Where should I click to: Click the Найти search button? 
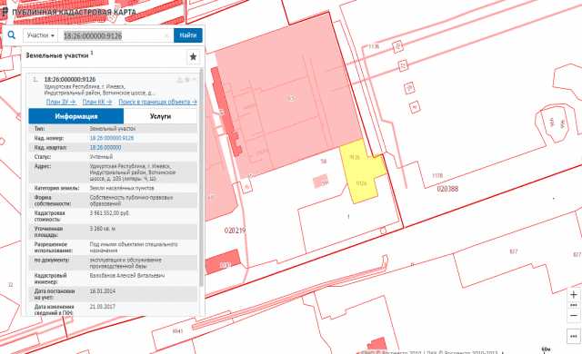[x=188, y=35]
